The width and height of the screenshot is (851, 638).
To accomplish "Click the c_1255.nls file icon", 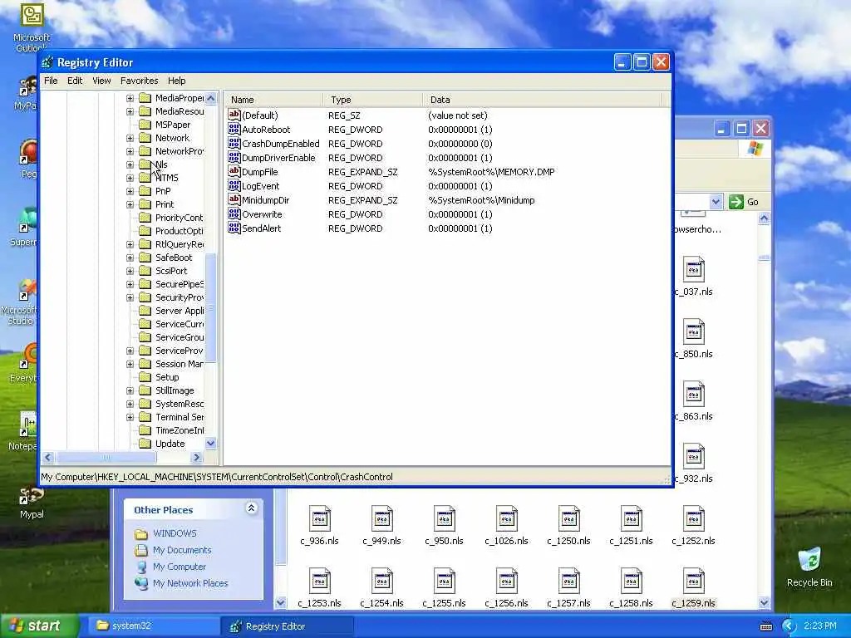I will coord(445,581).
